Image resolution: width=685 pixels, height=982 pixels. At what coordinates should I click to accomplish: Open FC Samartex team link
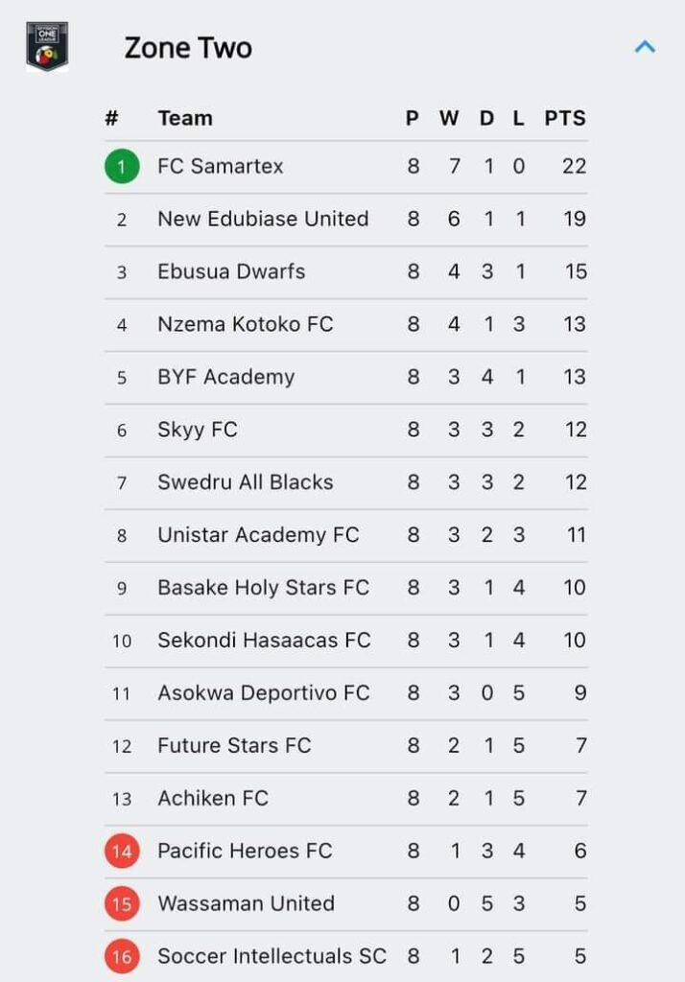pyautogui.click(x=220, y=167)
